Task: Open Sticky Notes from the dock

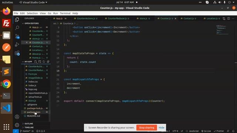Action: (x=6, y=59)
